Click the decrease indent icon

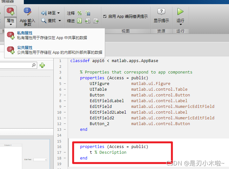[96, 21]
